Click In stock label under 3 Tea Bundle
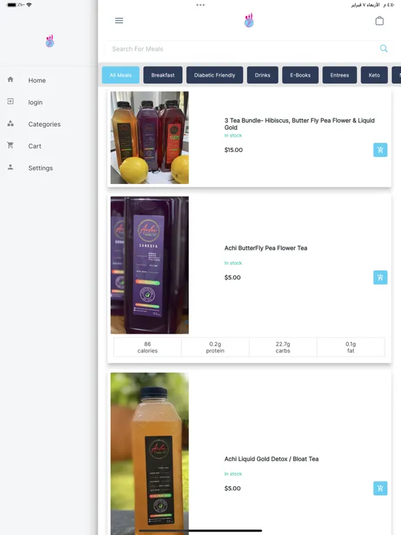Image resolution: width=401 pixels, height=535 pixels. pyautogui.click(x=233, y=135)
